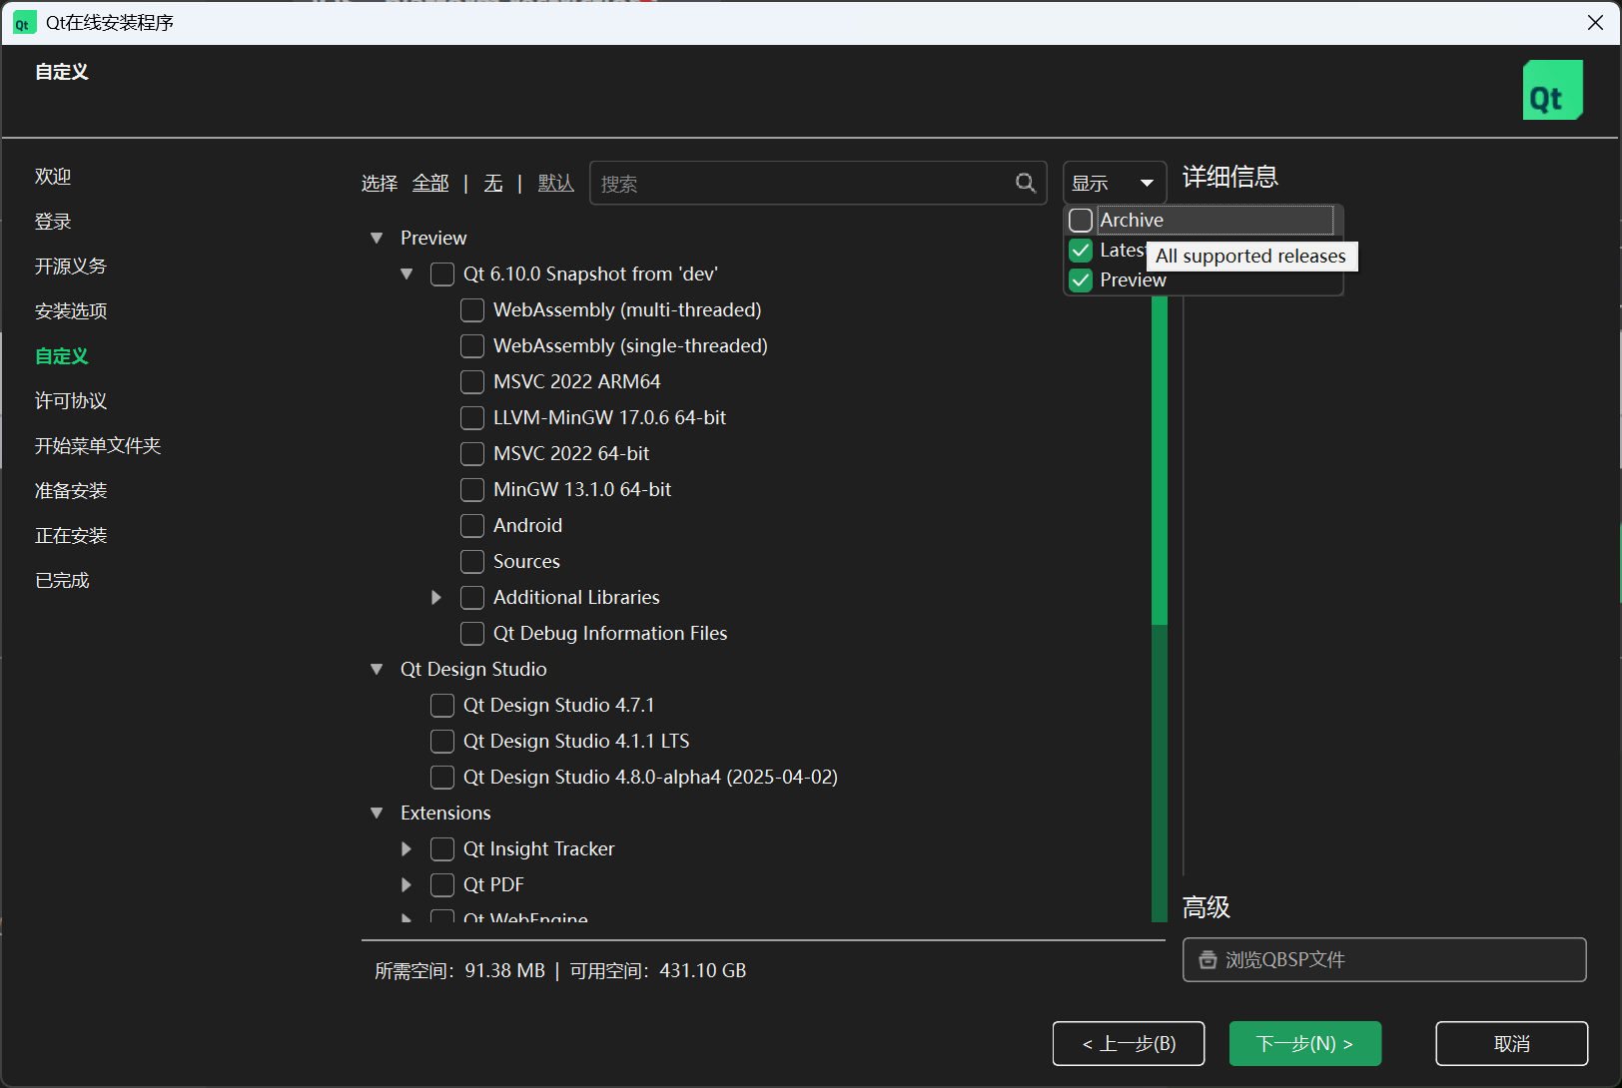The image size is (1622, 1088).
Task: Collapse the Extensions group
Action: point(377,813)
